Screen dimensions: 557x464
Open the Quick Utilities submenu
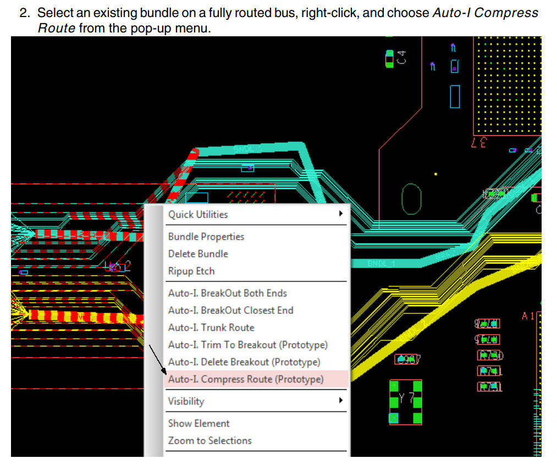coord(256,214)
